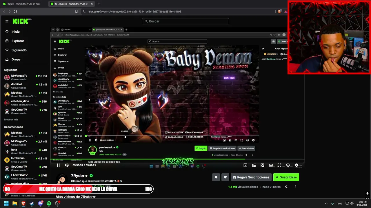
Task: Click the "03:56:53 / 05:09:21" timestamp
Action: point(84,165)
